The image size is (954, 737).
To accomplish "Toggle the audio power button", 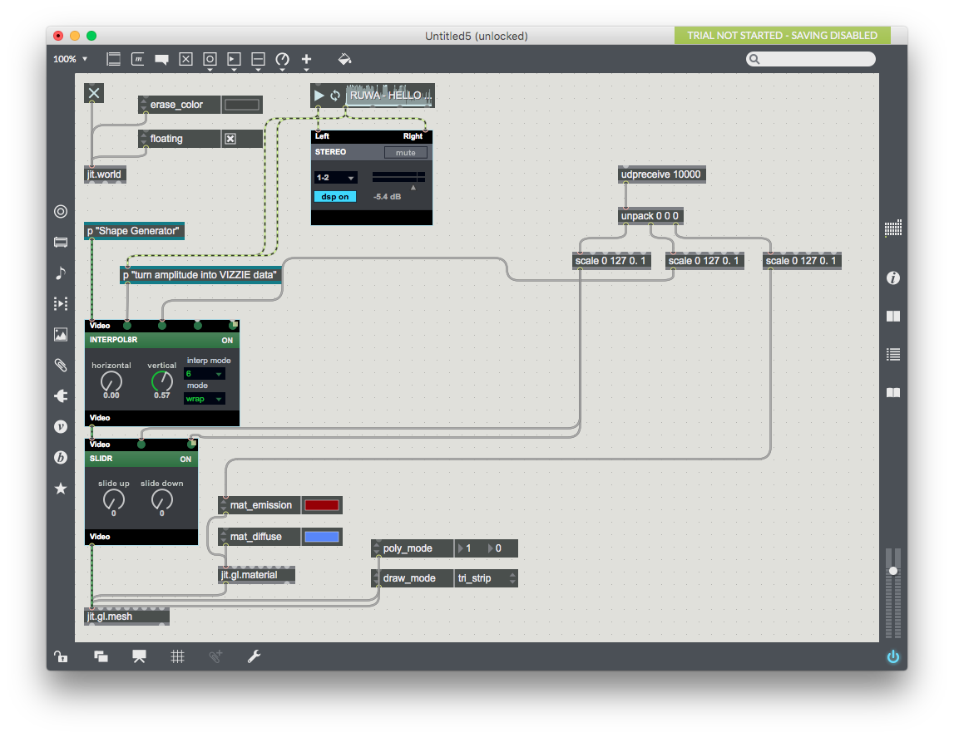I will [893, 656].
